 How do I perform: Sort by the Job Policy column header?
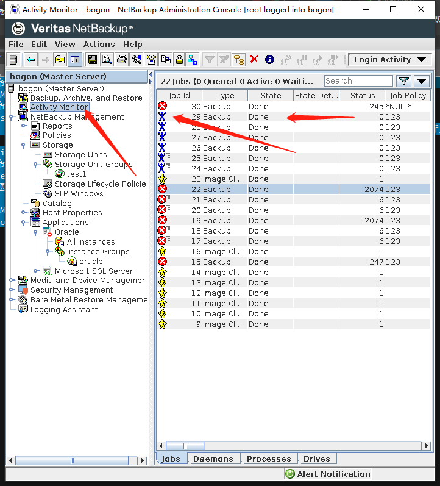(408, 96)
